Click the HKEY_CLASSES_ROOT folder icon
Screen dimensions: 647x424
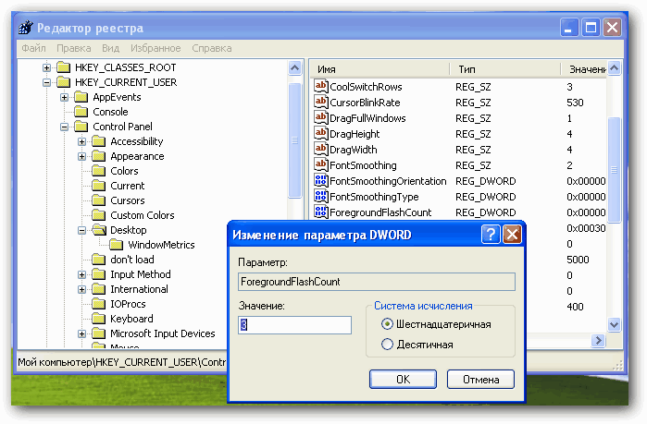(x=63, y=67)
